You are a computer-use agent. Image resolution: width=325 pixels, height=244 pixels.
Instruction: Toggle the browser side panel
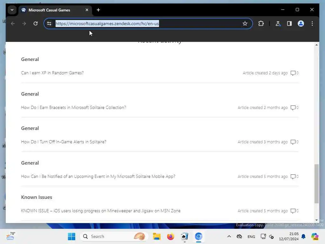289,24
